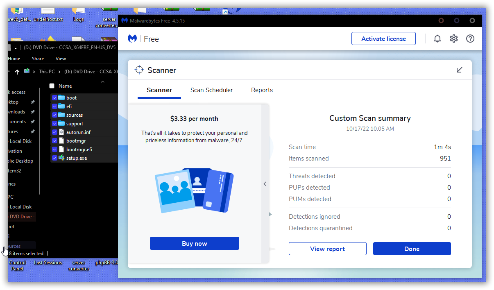Select the sources folder icon

coord(61,115)
